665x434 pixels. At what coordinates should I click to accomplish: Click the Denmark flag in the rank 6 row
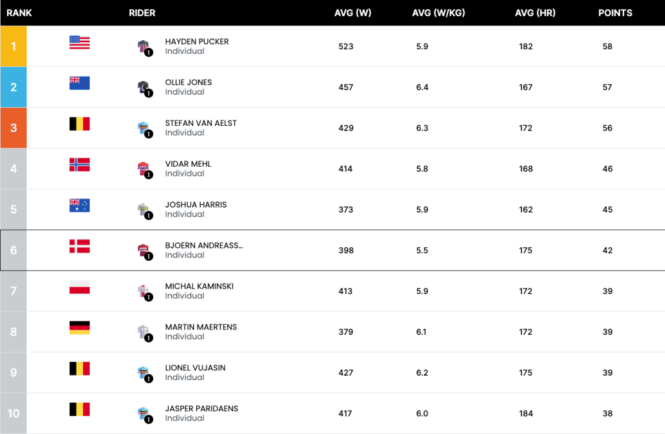pos(79,247)
